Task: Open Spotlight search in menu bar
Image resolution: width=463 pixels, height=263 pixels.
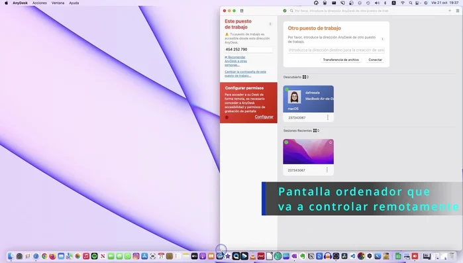Action: coord(411,3)
